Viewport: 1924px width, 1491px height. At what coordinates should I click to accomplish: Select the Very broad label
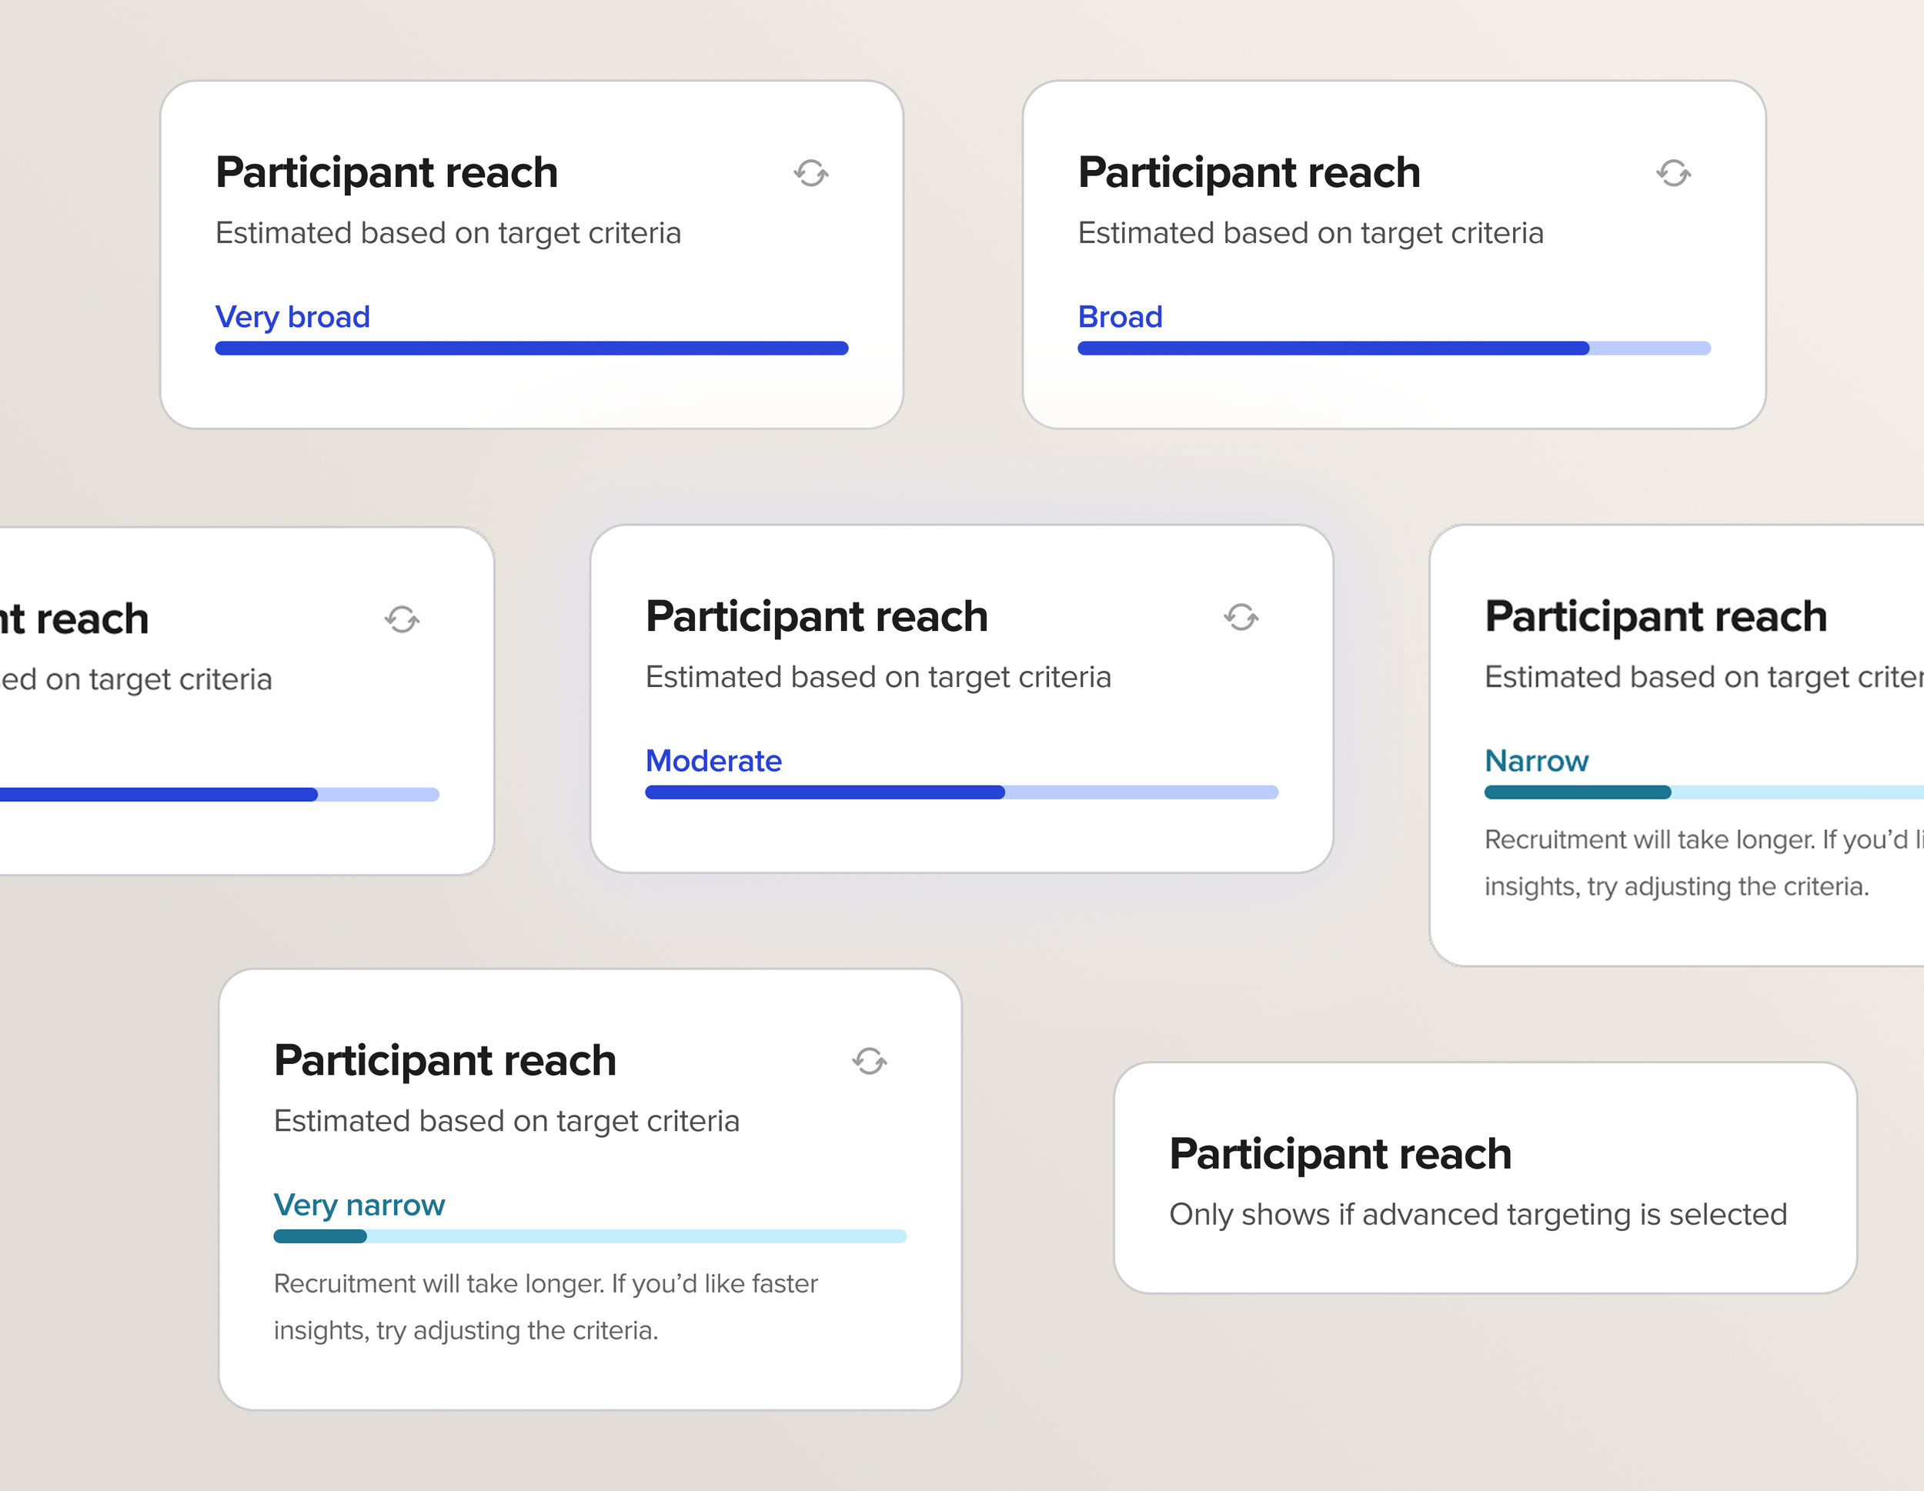[292, 317]
